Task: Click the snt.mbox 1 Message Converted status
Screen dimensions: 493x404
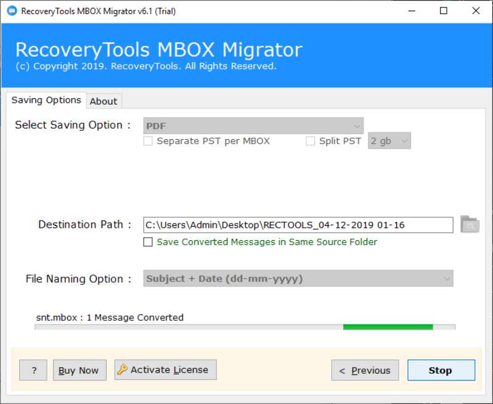Action: (x=110, y=317)
